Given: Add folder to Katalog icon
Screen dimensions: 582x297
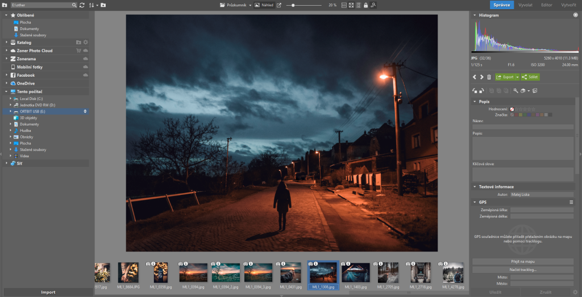Looking at the screenshot, I should [78, 42].
